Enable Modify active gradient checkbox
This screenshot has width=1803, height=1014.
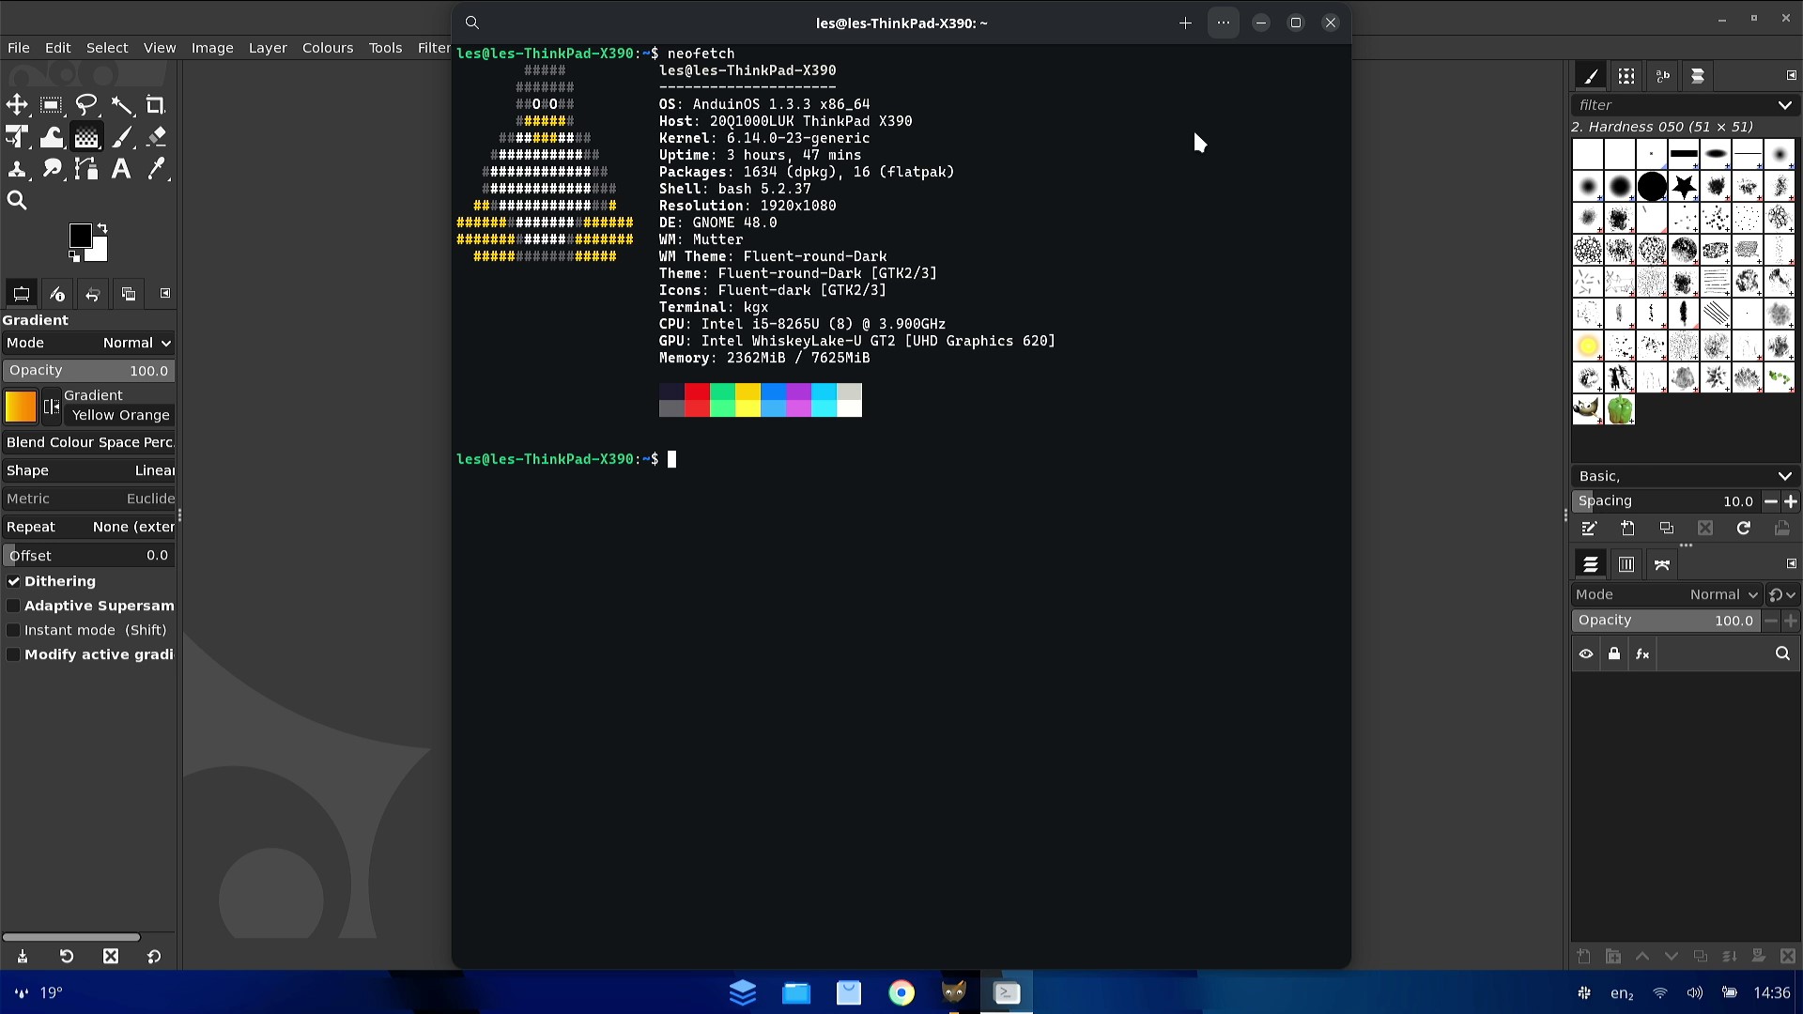pos(13,654)
